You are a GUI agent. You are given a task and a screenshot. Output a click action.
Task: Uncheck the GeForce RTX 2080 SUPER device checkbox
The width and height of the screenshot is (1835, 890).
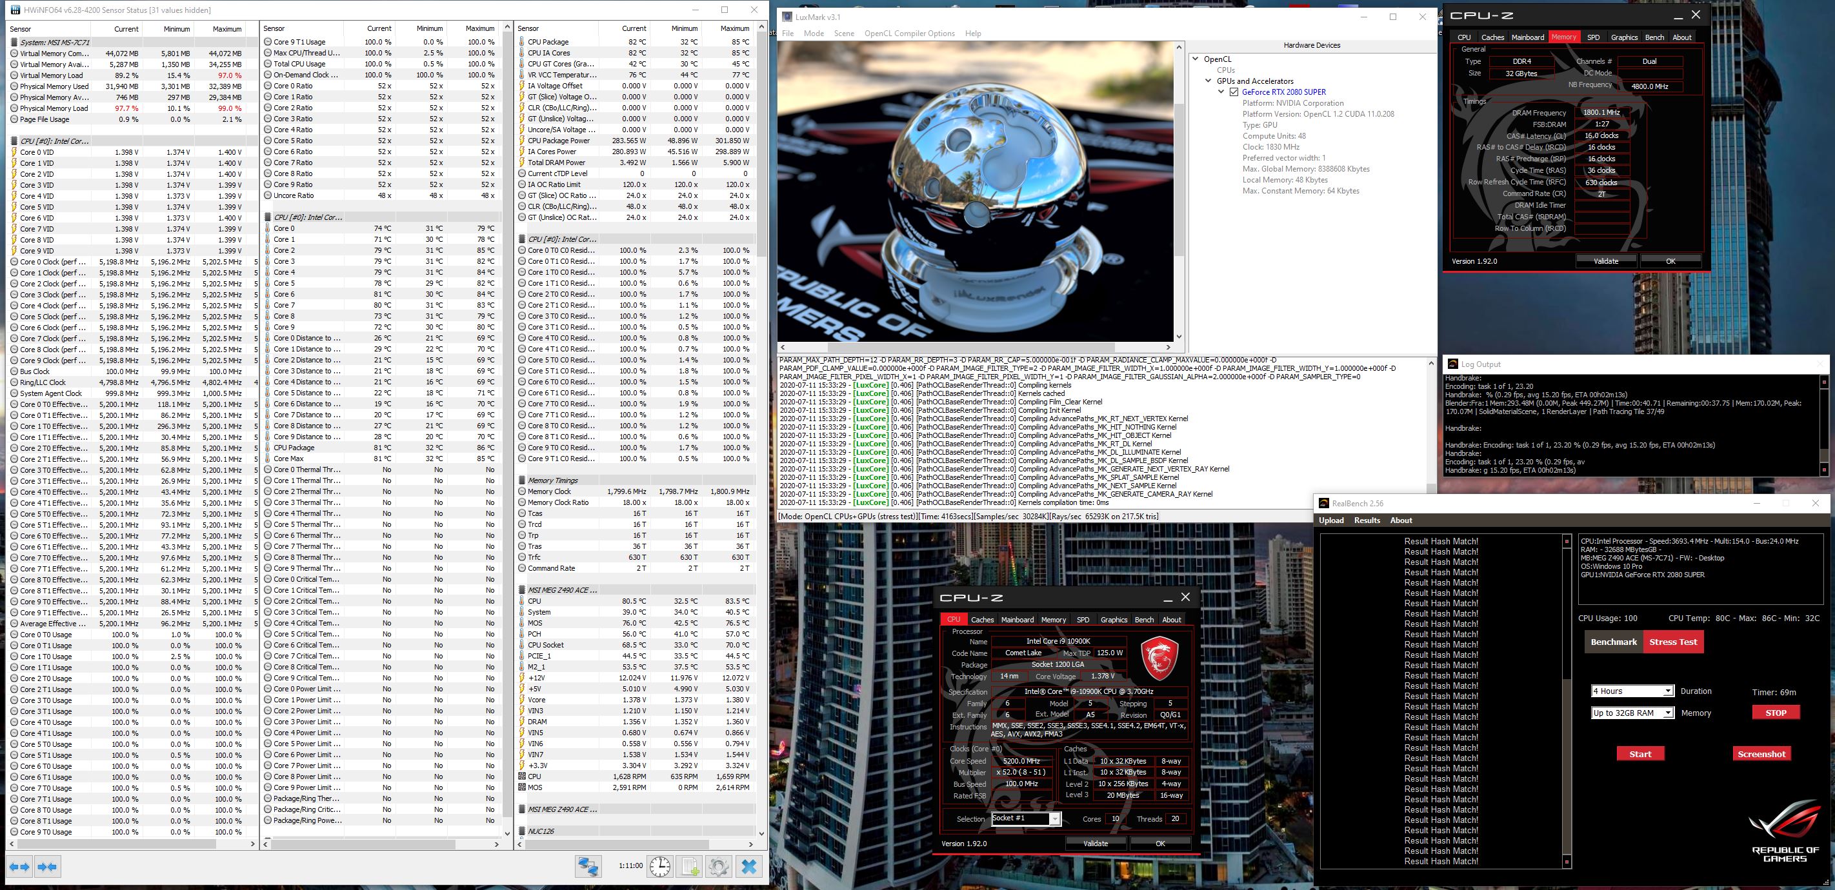pos(1234,92)
